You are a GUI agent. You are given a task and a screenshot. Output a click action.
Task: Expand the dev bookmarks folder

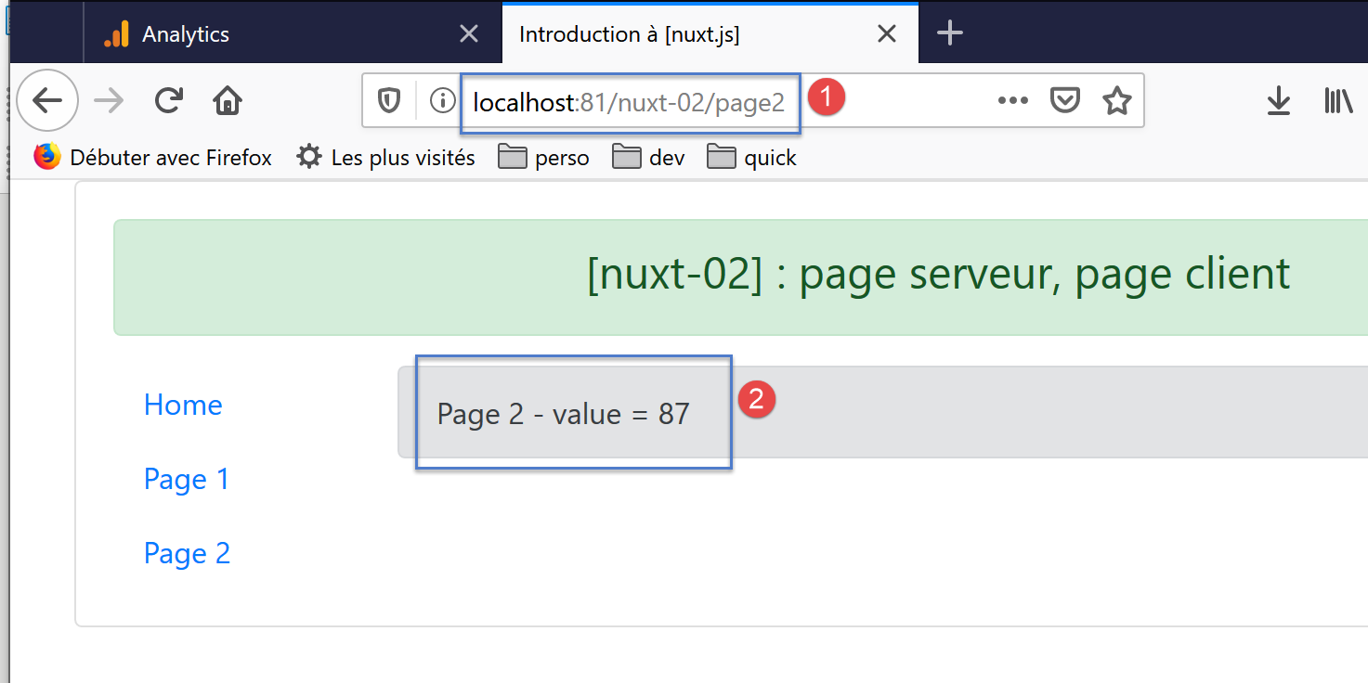(x=649, y=158)
